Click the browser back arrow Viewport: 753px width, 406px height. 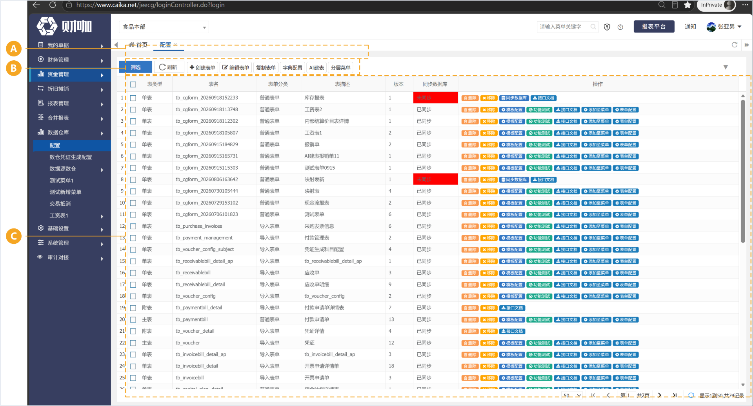coord(36,5)
